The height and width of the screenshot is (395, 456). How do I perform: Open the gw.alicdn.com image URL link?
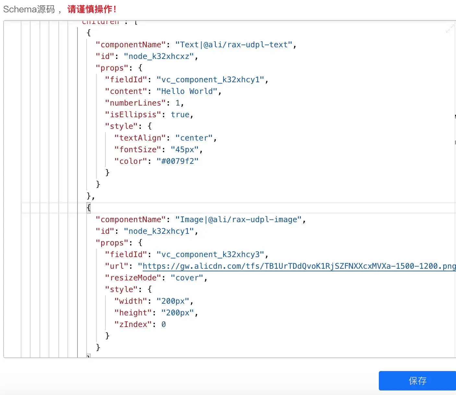click(299, 266)
